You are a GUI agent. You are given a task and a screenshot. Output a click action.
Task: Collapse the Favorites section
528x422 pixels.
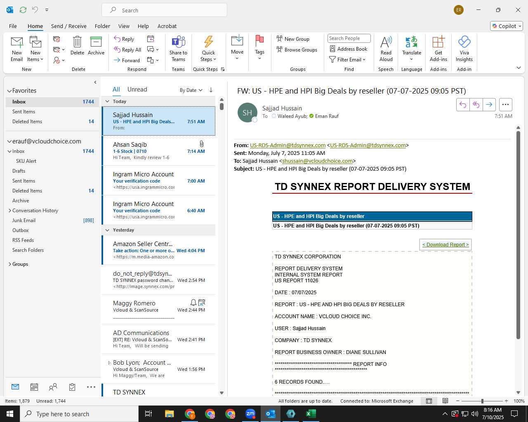(9, 91)
